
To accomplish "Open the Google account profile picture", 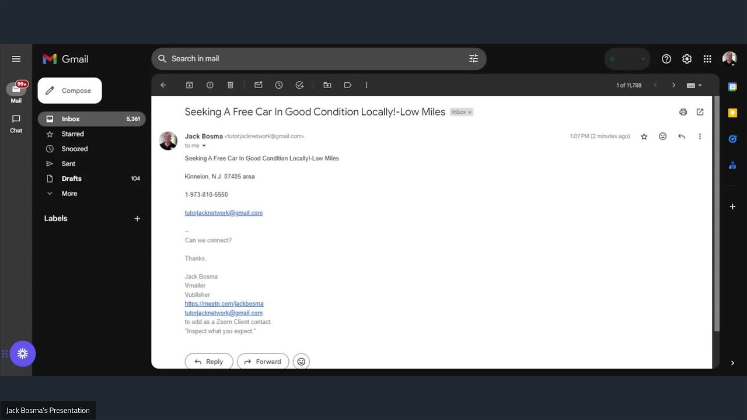I will click(729, 59).
